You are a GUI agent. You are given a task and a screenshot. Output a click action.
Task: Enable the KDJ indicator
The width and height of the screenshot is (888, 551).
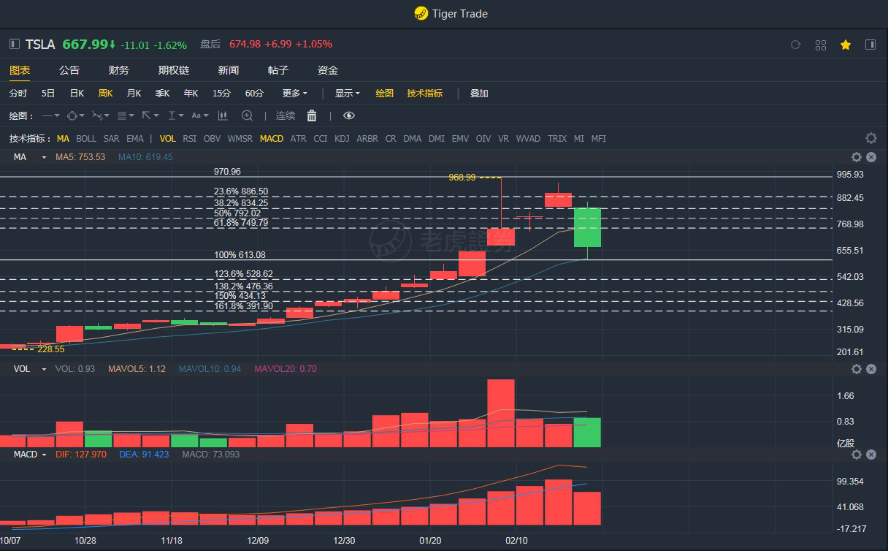[342, 138]
